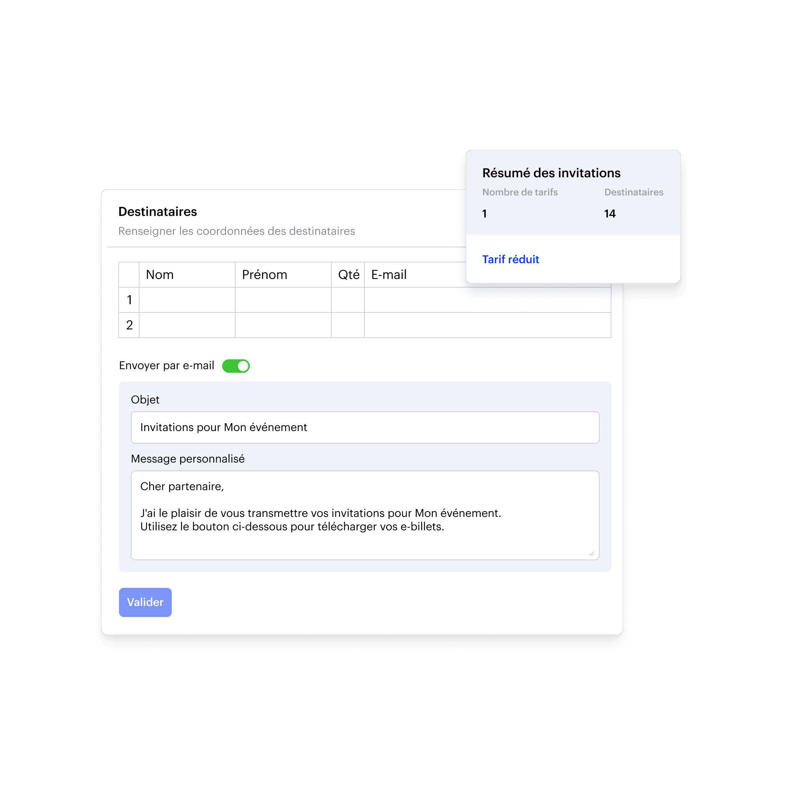788x788 pixels.
Task: Click the Nom column header
Action: [187, 275]
